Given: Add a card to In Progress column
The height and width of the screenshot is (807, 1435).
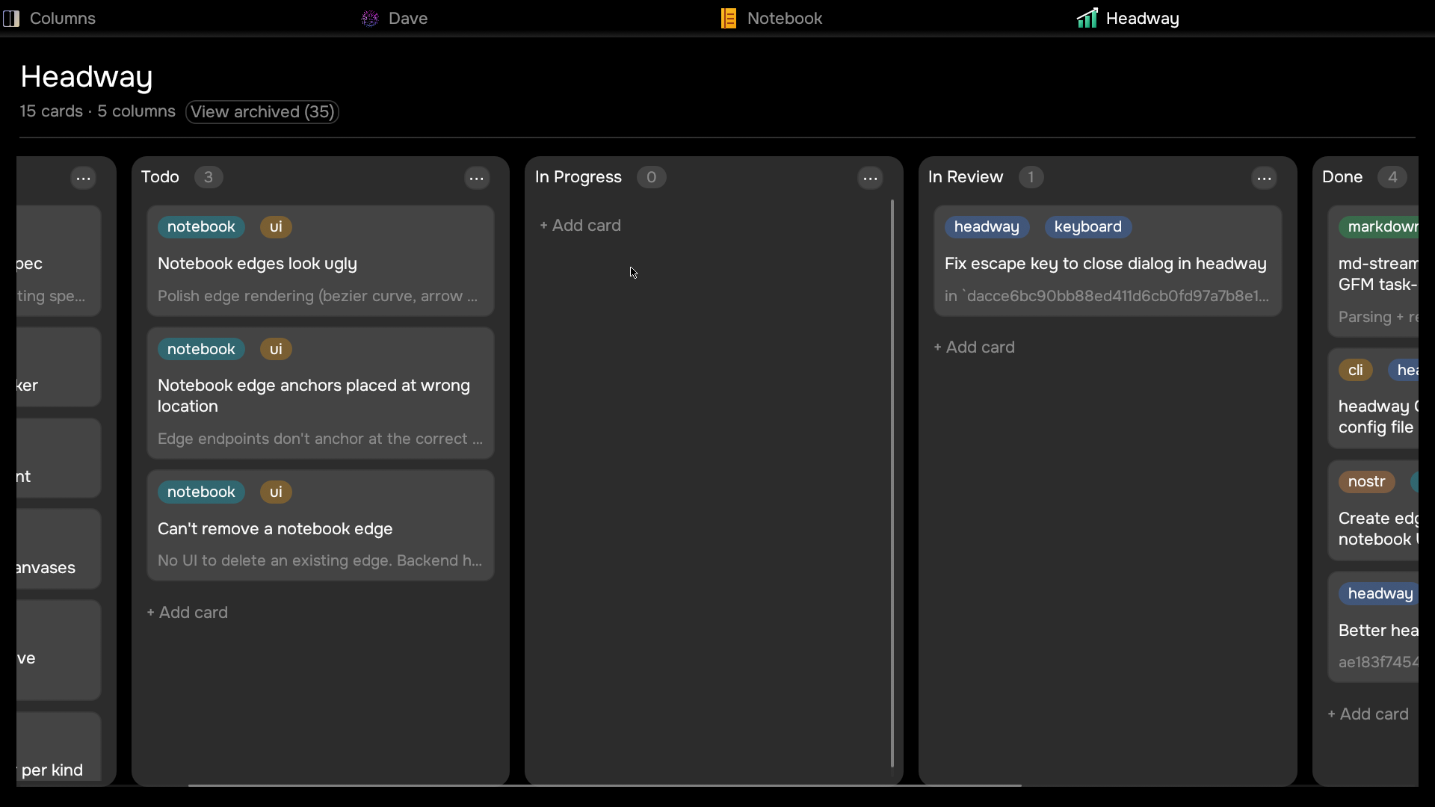Looking at the screenshot, I should [580, 226].
